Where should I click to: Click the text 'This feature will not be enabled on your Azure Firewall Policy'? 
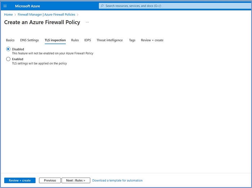point(53,53)
